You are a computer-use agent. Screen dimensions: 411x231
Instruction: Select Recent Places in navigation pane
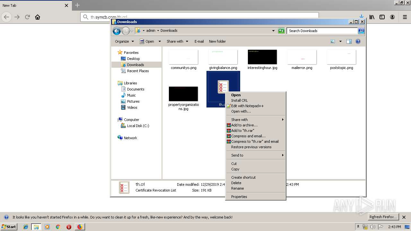tap(138, 71)
